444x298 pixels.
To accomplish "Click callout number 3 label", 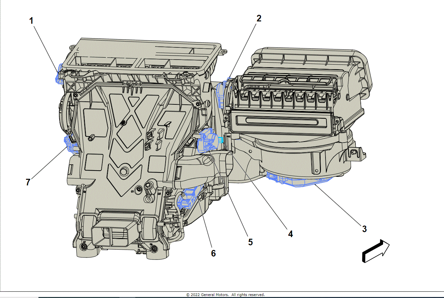I will [364, 229].
